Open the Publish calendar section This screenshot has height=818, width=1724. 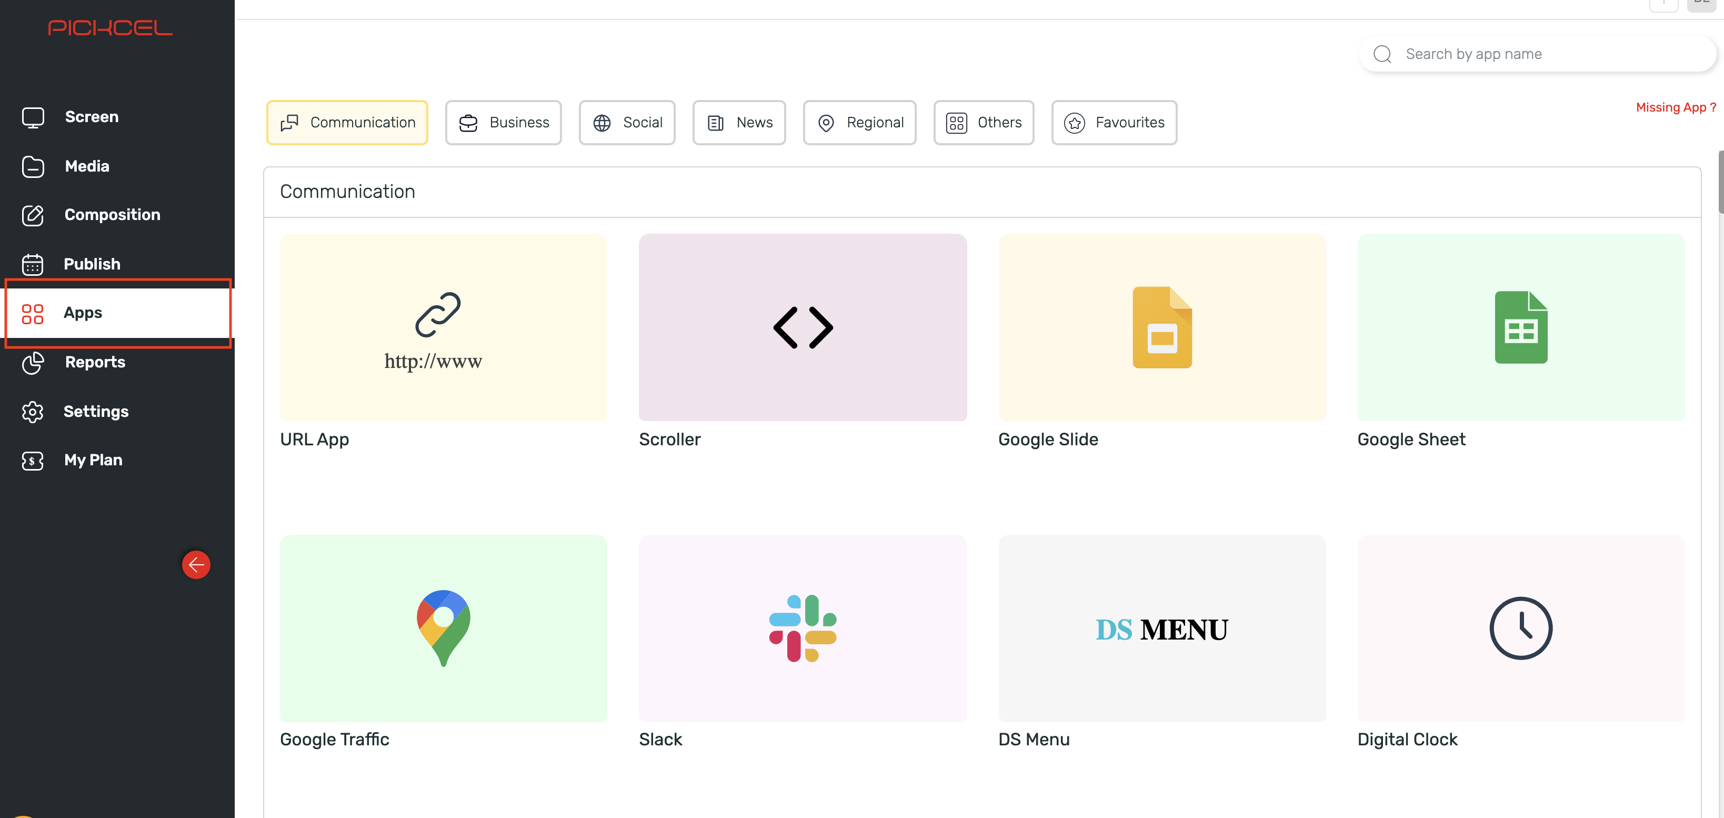click(x=92, y=264)
